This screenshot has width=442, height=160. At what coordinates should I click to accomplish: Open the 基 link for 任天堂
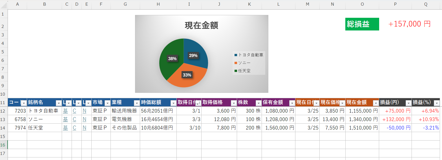[65, 128]
